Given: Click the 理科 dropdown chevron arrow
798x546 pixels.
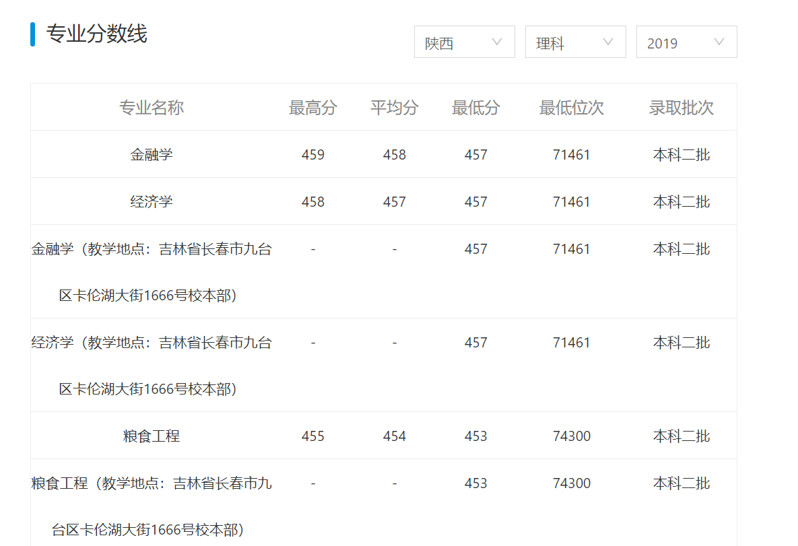Looking at the screenshot, I should (608, 42).
